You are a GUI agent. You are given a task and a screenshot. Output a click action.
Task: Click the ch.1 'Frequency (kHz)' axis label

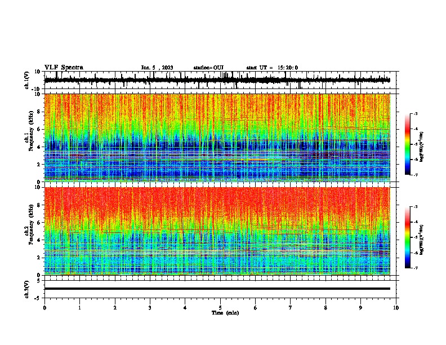(31, 131)
